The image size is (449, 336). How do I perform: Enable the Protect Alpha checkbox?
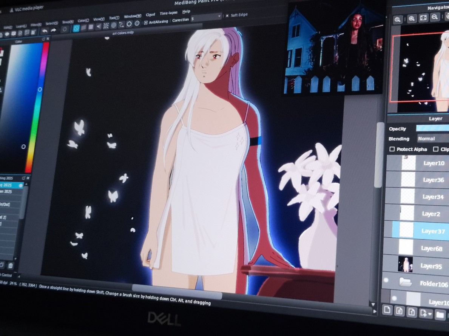pyautogui.click(x=392, y=149)
